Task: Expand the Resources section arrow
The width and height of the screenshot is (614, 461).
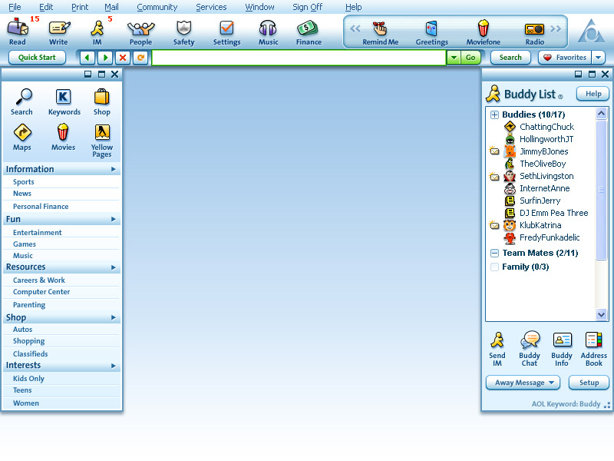Action: tap(113, 267)
